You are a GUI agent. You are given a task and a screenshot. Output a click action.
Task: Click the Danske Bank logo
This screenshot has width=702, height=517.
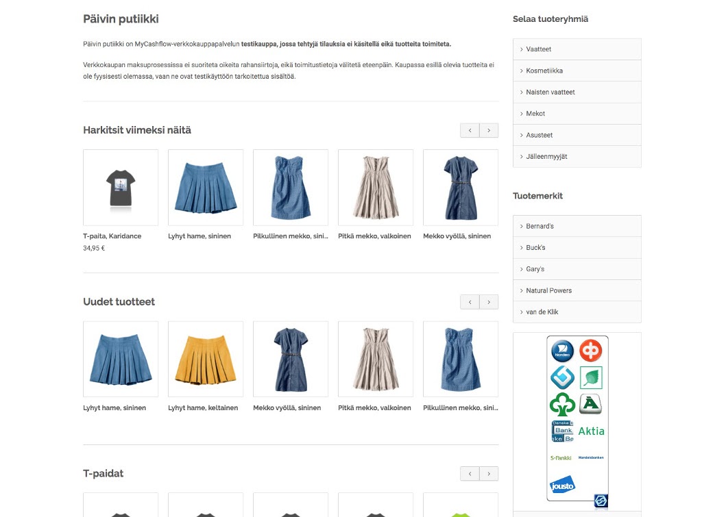click(x=562, y=431)
